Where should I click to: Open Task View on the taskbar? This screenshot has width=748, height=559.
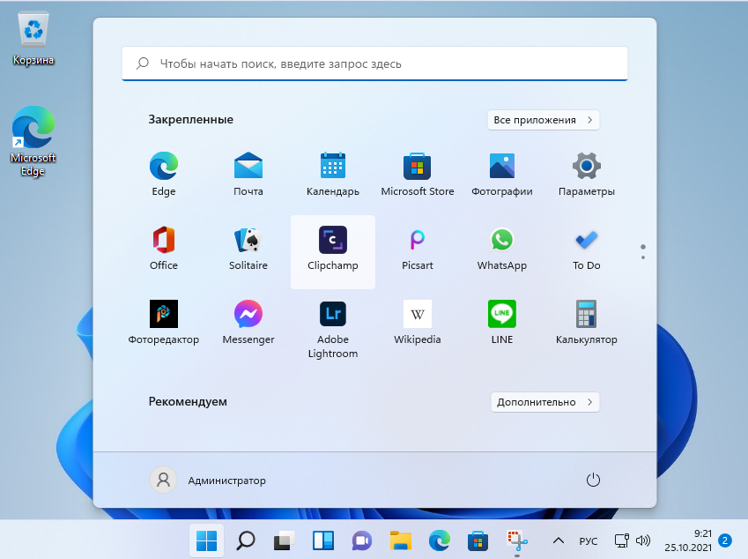pos(284,540)
